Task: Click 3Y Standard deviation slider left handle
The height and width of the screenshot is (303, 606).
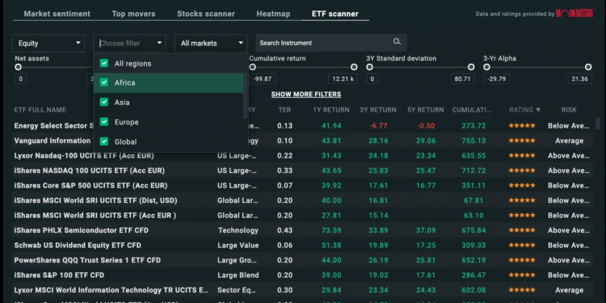Action: (x=369, y=67)
